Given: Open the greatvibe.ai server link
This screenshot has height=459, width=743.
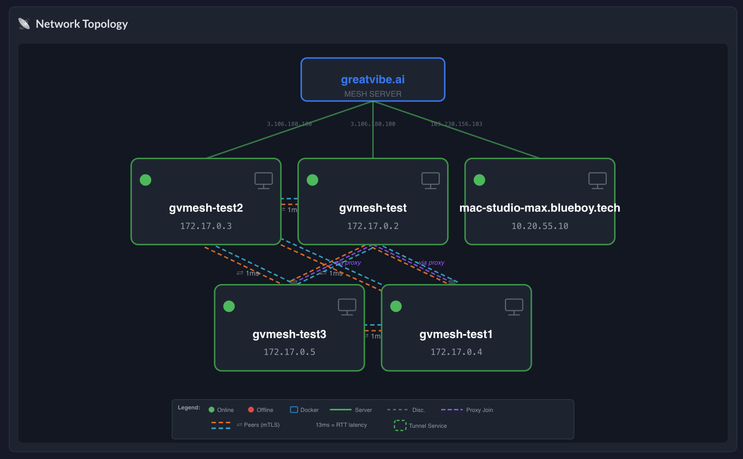Looking at the screenshot, I should [373, 79].
